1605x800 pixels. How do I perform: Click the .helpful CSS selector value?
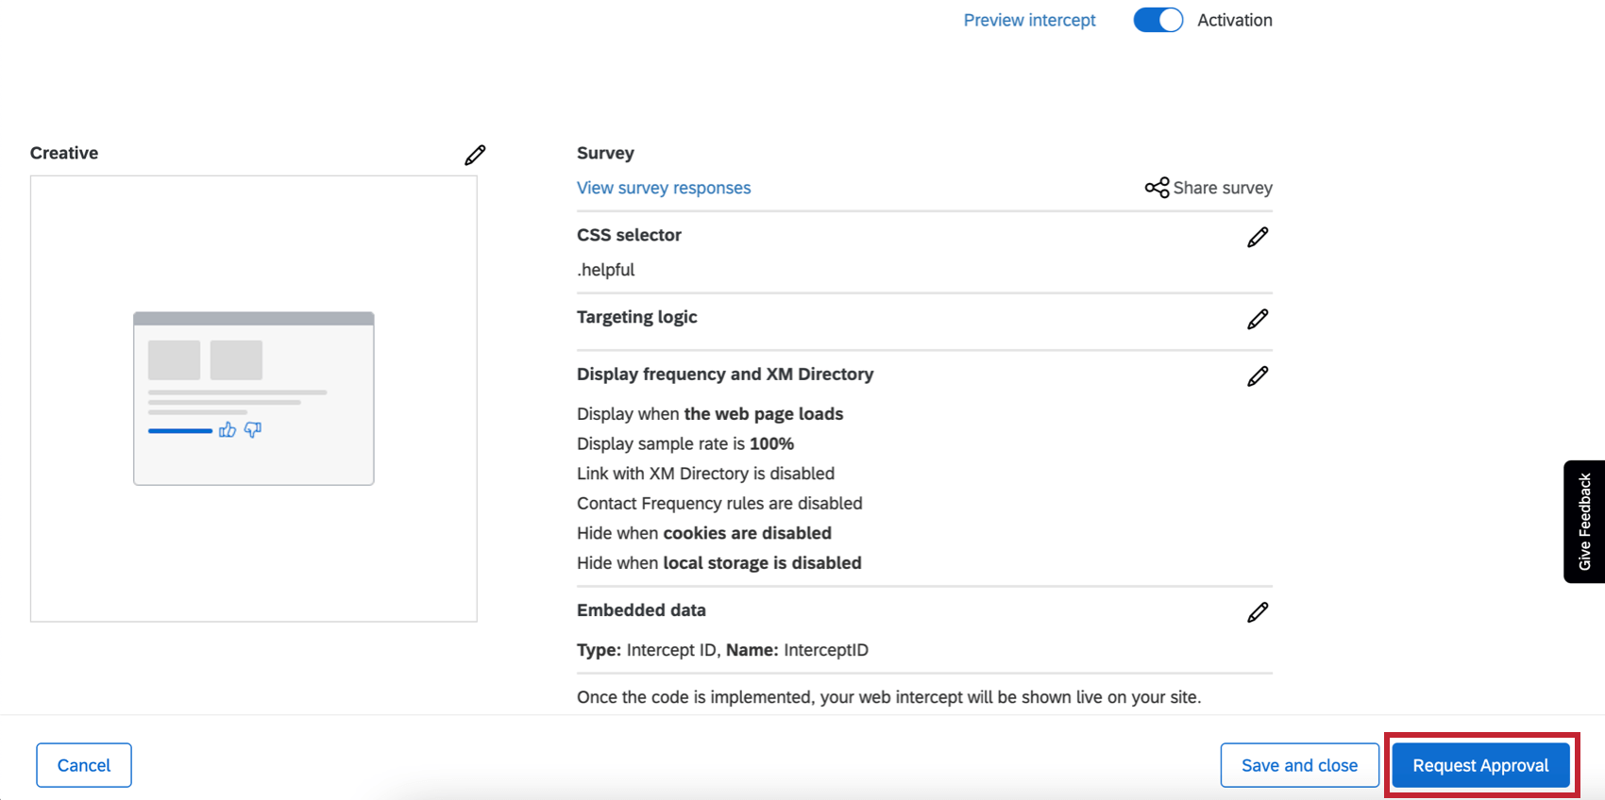(606, 270)
